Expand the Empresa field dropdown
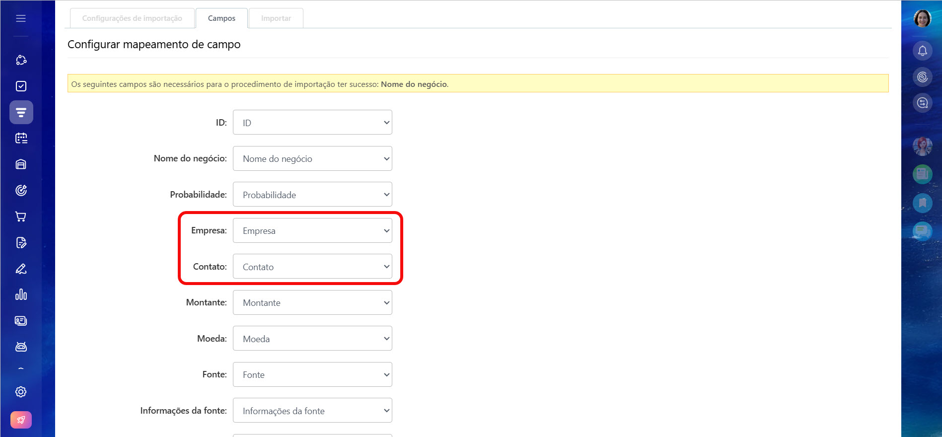This screenshot has height=437, width=942. pos(312,231)
